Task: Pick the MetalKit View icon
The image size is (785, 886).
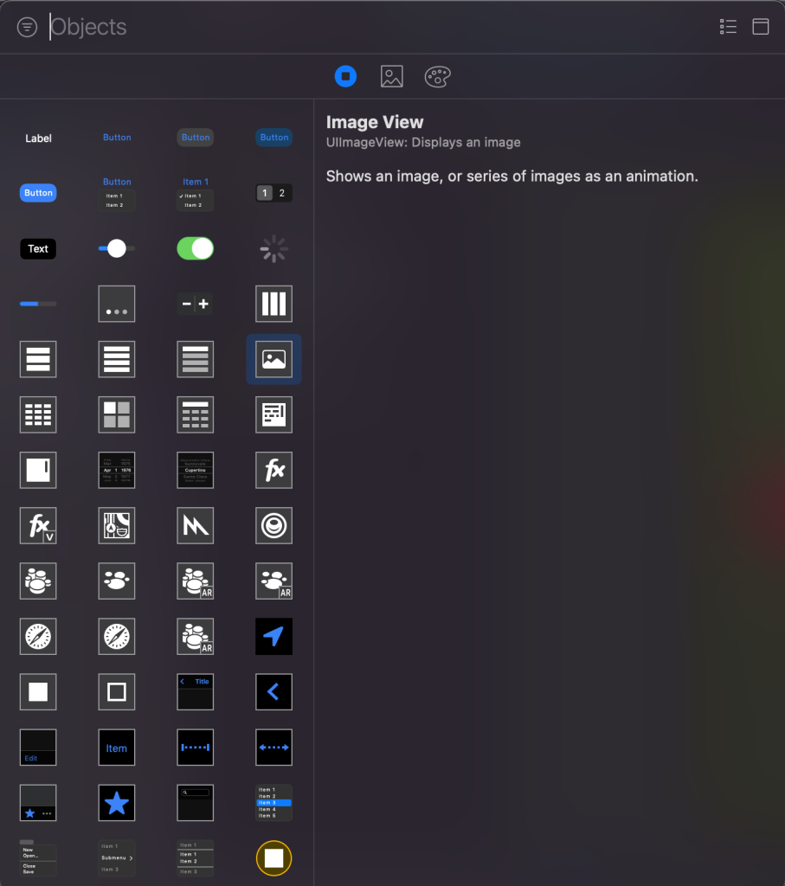Action: (x=196, y=525)
